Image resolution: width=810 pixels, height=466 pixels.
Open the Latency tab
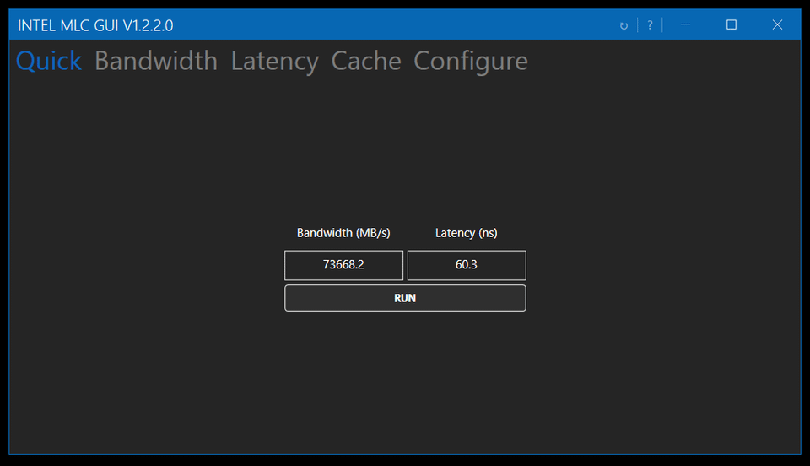click(x=274, y=61)
